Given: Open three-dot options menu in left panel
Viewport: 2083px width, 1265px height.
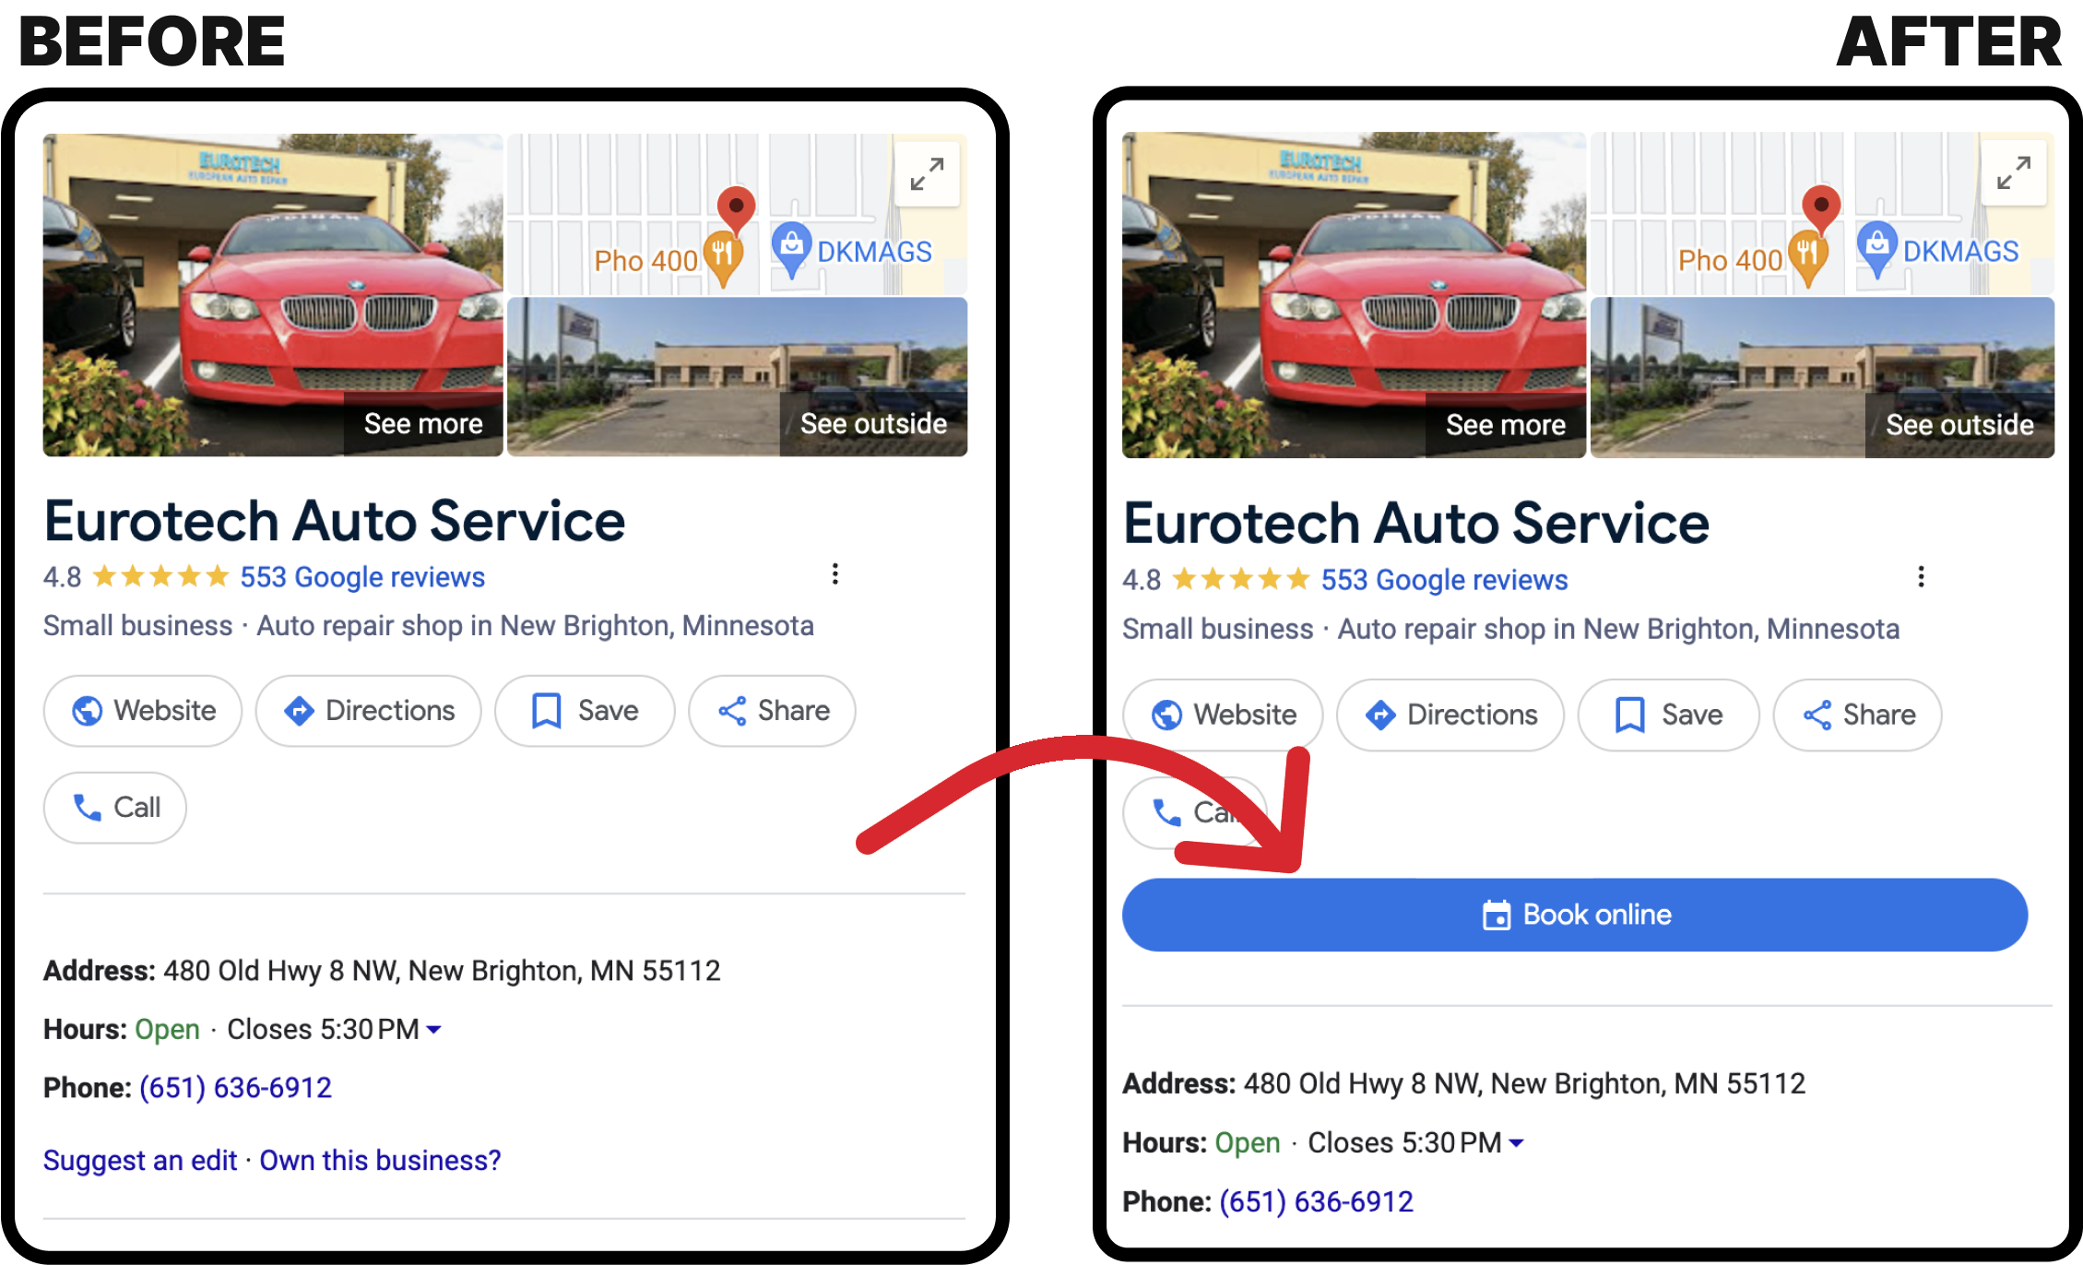Looking at the screenshot, I should click(835, 574).
